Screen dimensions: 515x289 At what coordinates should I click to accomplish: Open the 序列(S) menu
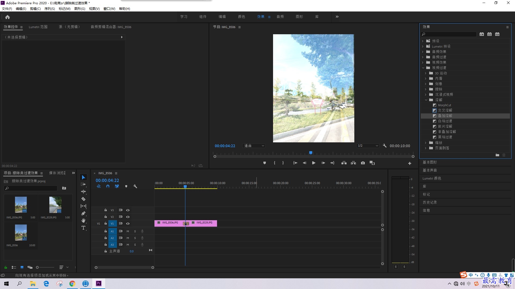point(50,9)
